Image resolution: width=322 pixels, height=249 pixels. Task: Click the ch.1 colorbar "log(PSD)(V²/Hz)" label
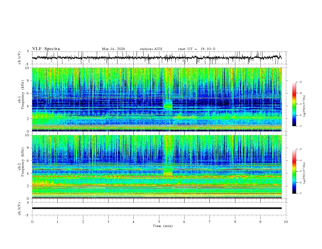click(x=304, y=106)
